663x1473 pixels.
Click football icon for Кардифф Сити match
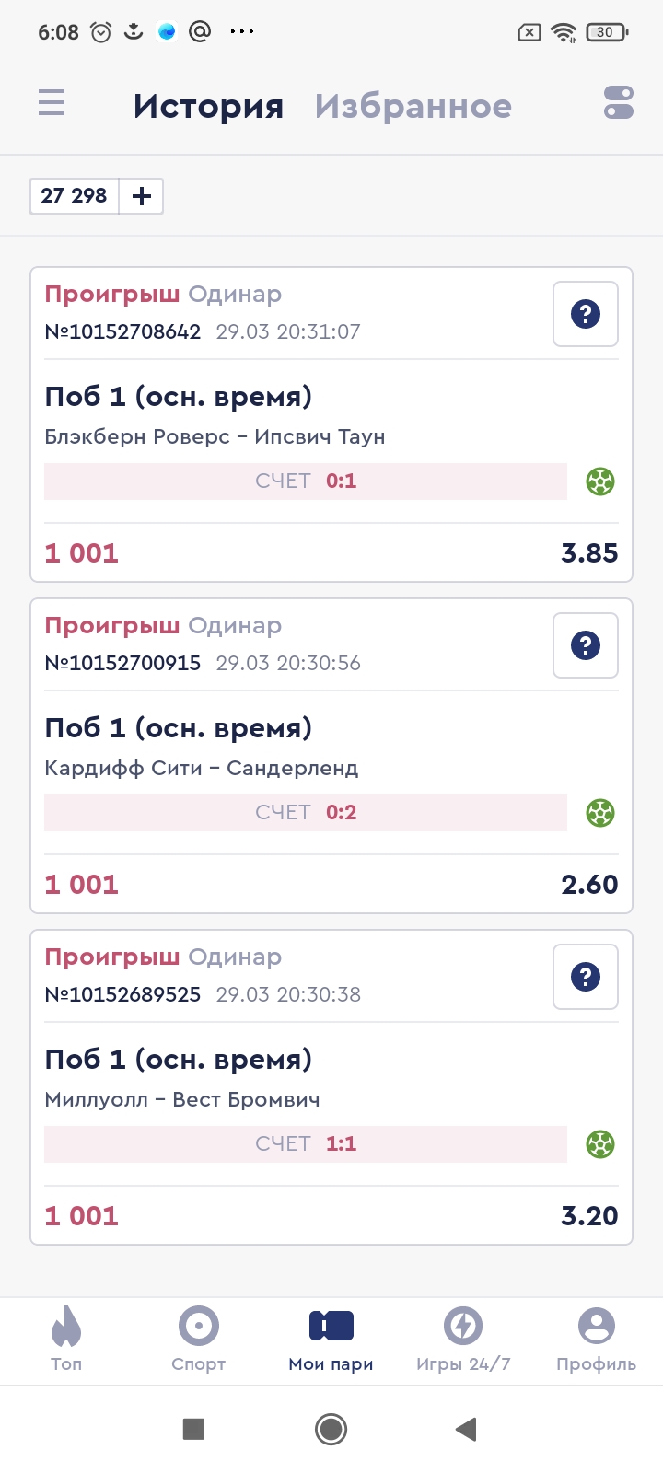click(x=600, y=813)
